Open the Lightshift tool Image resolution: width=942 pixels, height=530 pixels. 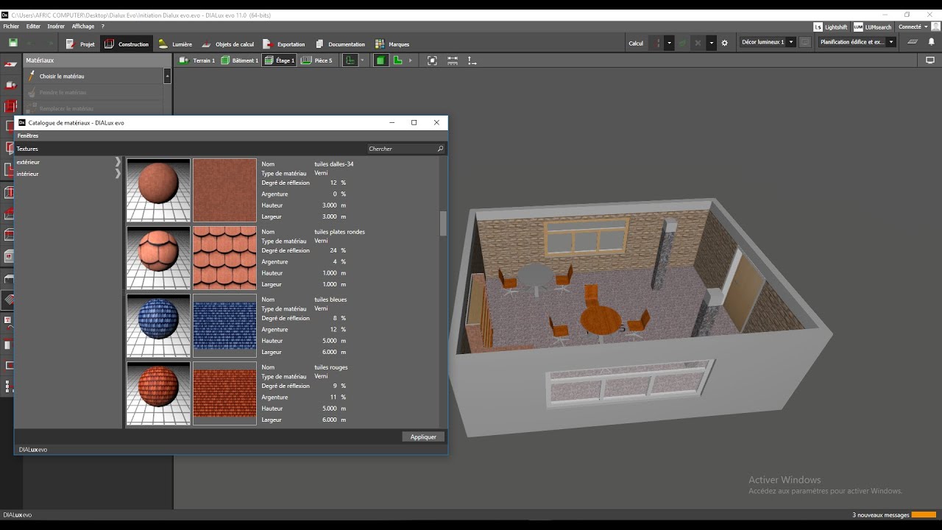831,27
